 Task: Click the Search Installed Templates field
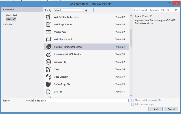coord(154,10)
